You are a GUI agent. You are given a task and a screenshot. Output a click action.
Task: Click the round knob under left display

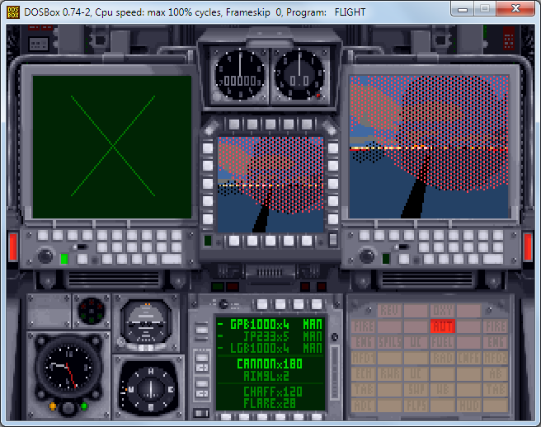pyautogui.click(x=45, y=256)
